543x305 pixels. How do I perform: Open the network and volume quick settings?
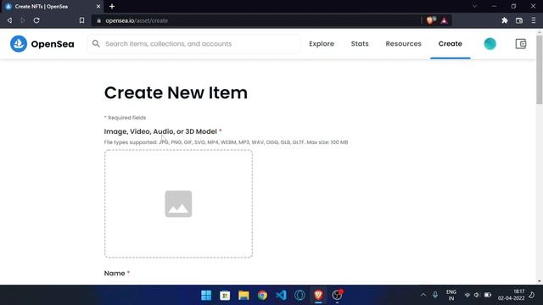pyautogui.click(x=478, y=295)
